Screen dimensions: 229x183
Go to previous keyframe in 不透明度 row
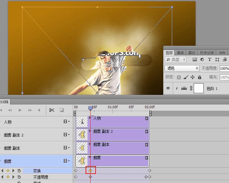pyautogui.click(x=2, y=177)
